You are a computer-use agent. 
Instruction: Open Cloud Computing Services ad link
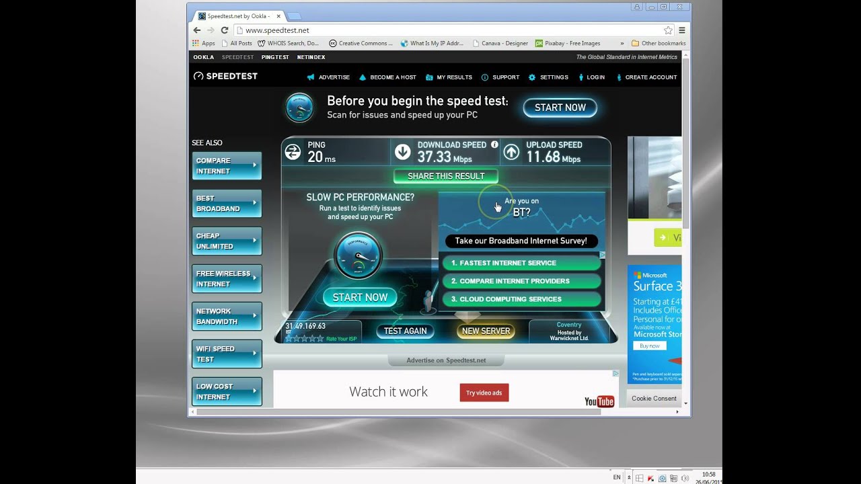click(x=521, y=299)
